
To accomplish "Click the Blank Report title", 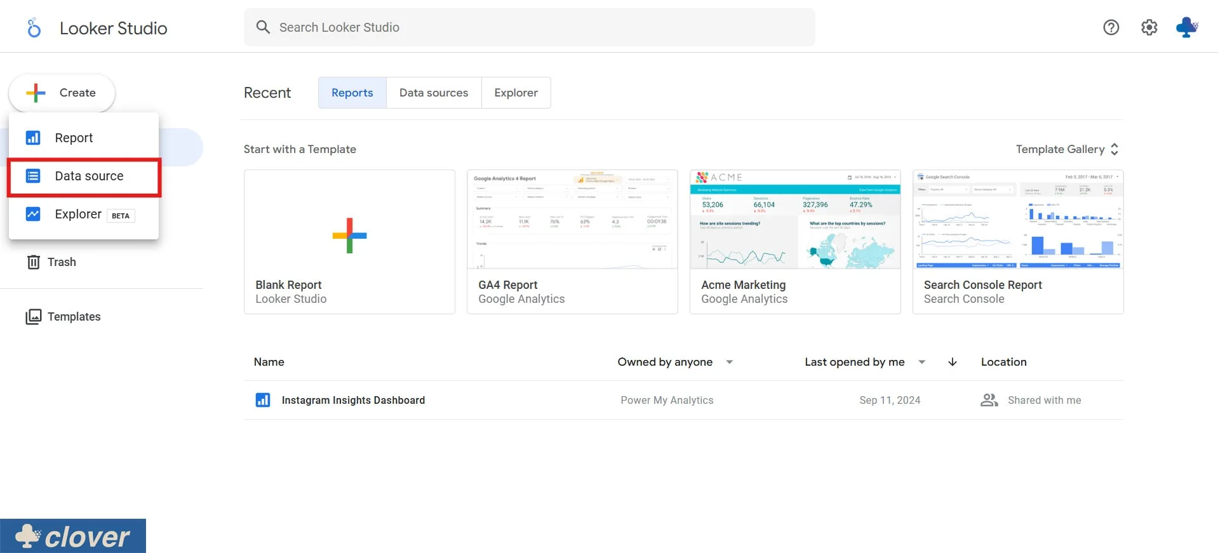I will click(x=288, y=284).
